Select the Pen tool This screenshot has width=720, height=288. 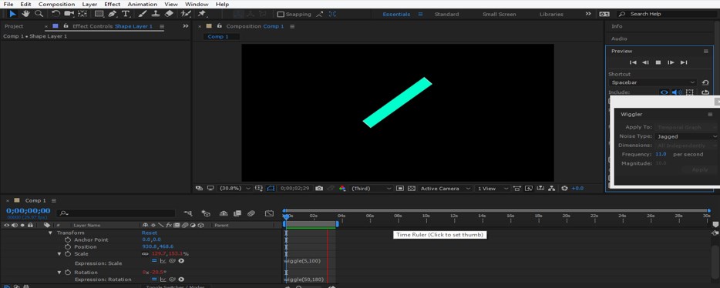coord(113,14)
